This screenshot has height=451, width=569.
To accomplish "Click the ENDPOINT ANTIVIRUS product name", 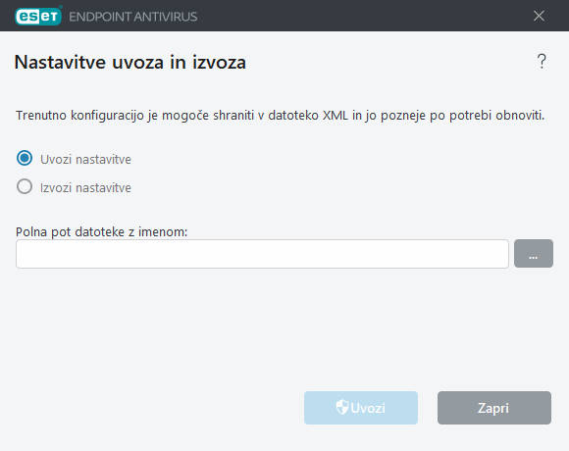I will coord(132,17).
